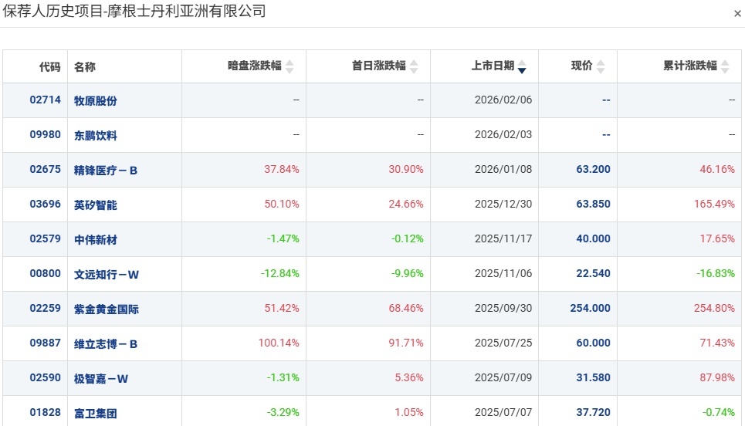Open stock 维立志博－B

106,343
